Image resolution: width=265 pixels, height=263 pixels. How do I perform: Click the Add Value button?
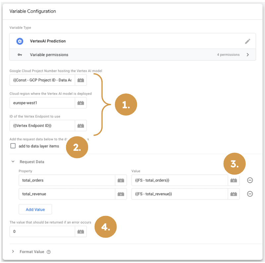pyautogui.click(x=35, y=209)
